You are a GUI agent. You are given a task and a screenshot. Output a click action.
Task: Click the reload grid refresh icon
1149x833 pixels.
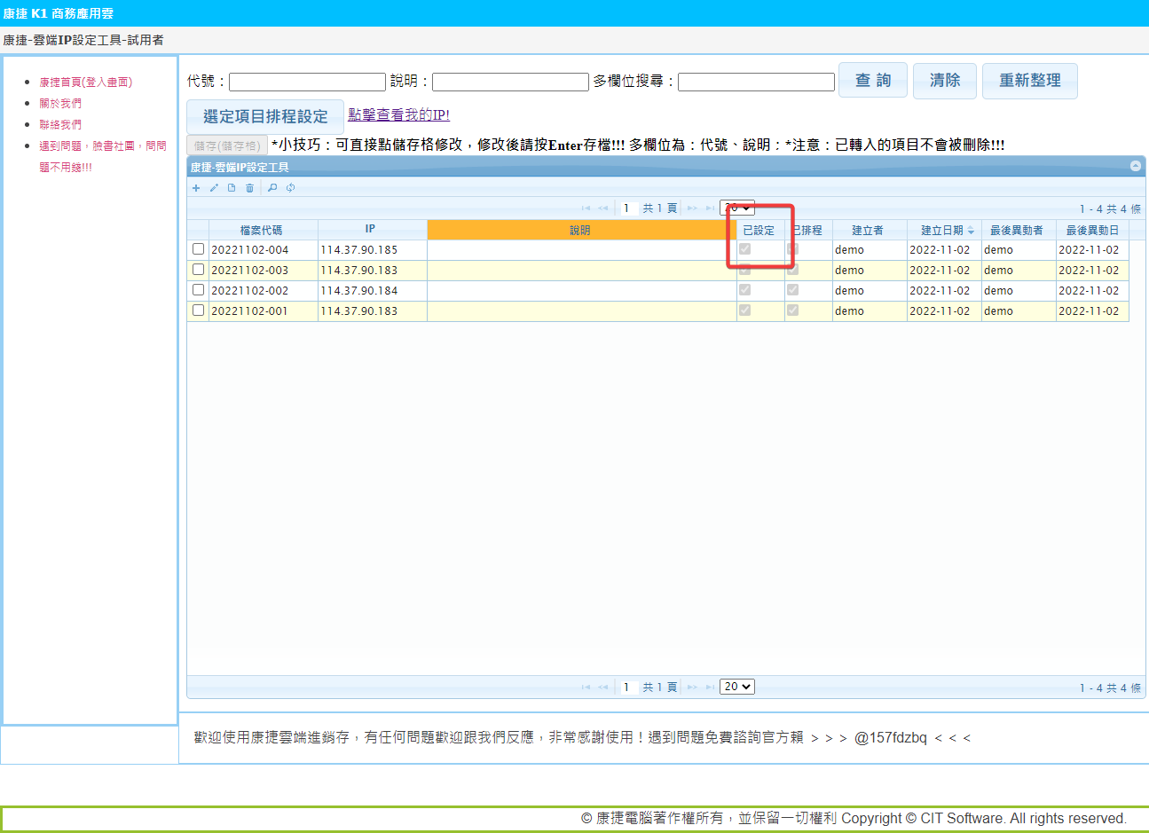pos(290,188)
